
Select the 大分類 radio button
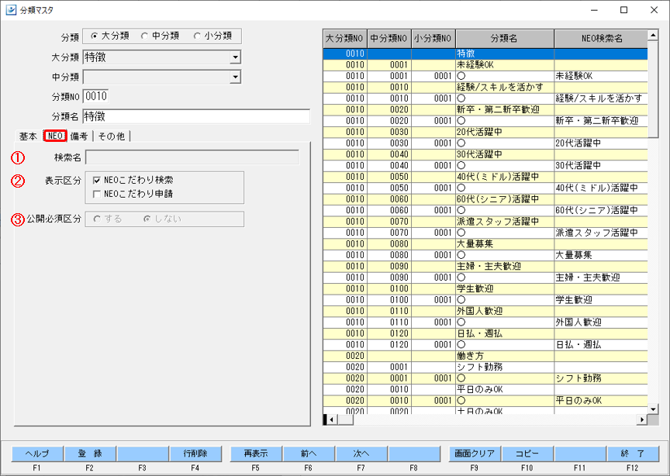(95, 36)
